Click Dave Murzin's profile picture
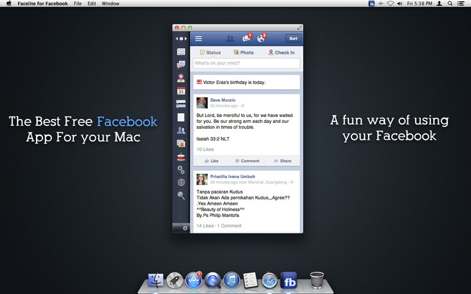The image size is (471, 294). (x=202, y=103)
